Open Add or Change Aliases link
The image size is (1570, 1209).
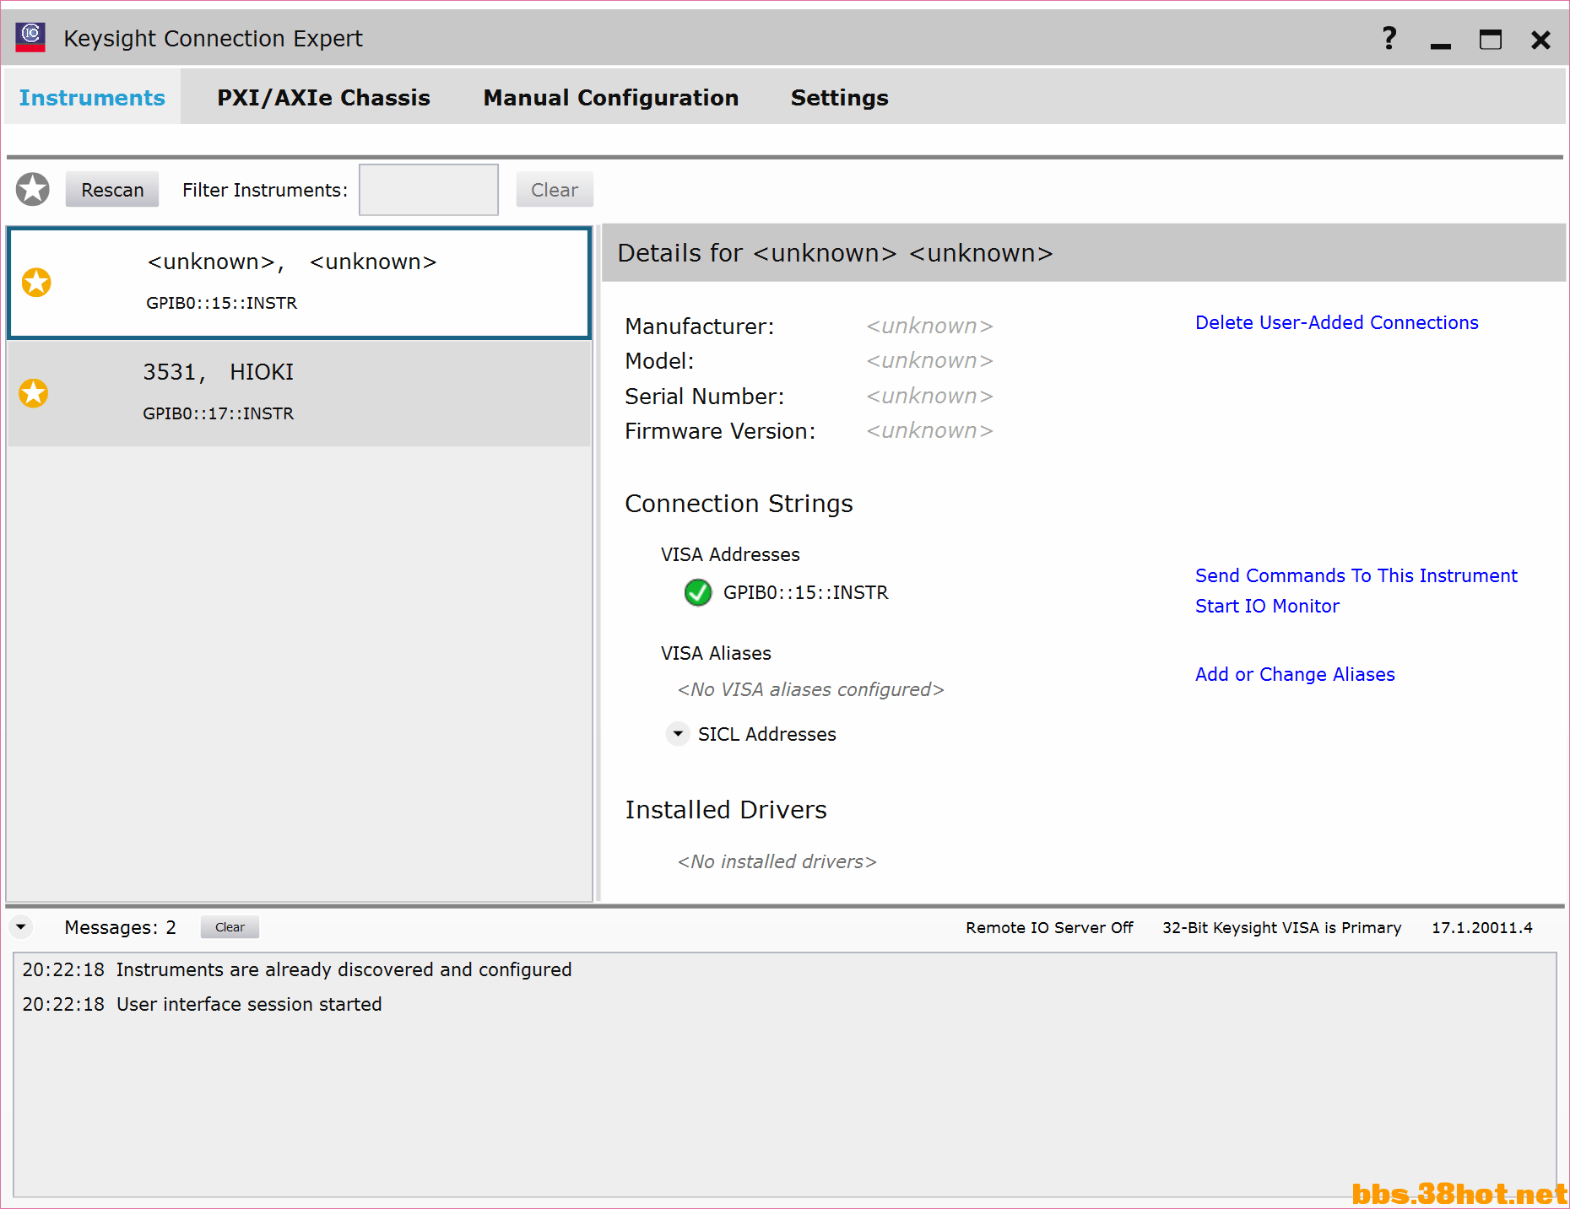(1295, 674)
